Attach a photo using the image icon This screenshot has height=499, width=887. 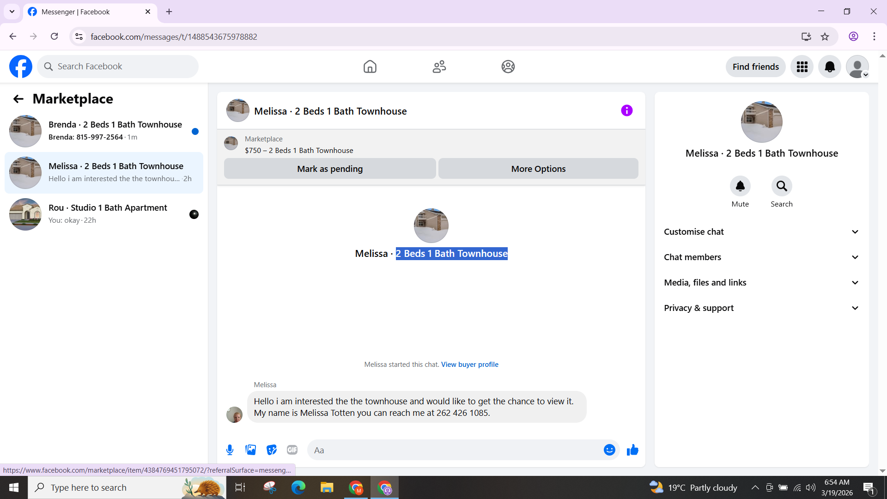(x=250, y=450)
